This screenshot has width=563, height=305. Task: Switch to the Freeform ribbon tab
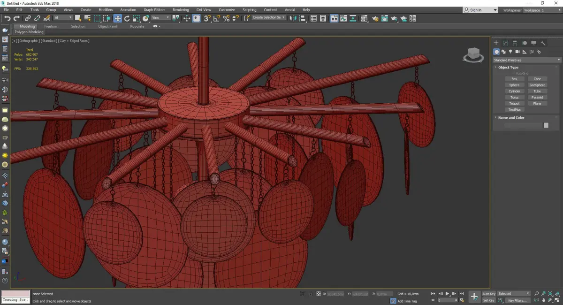(51, 26)
